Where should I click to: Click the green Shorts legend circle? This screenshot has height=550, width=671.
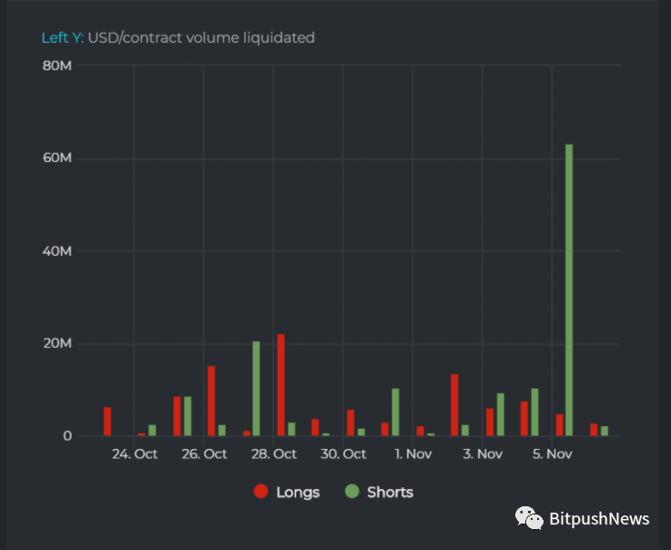[352, 492]
